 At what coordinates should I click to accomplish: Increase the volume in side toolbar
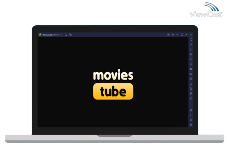tap(191, 44)
